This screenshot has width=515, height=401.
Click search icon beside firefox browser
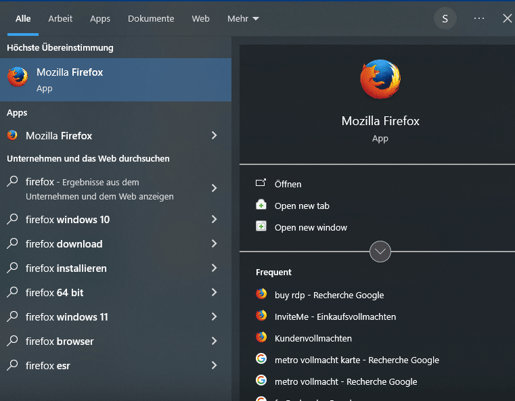(x=12, y=341)
